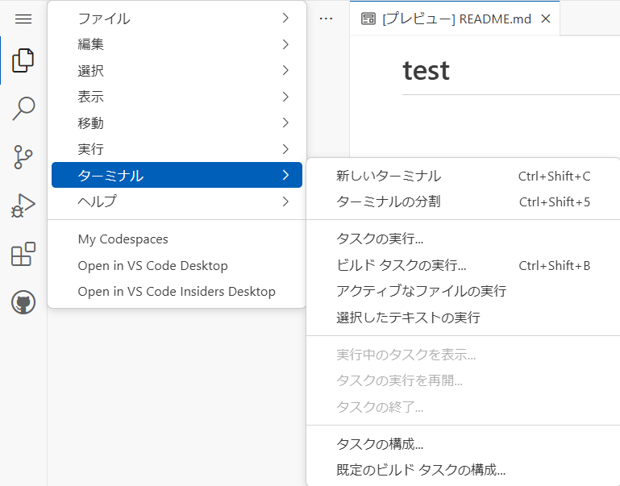Choose ターミナルの分割 menu entry
This screenshot has width=620, height=486.
coord(464,202)
